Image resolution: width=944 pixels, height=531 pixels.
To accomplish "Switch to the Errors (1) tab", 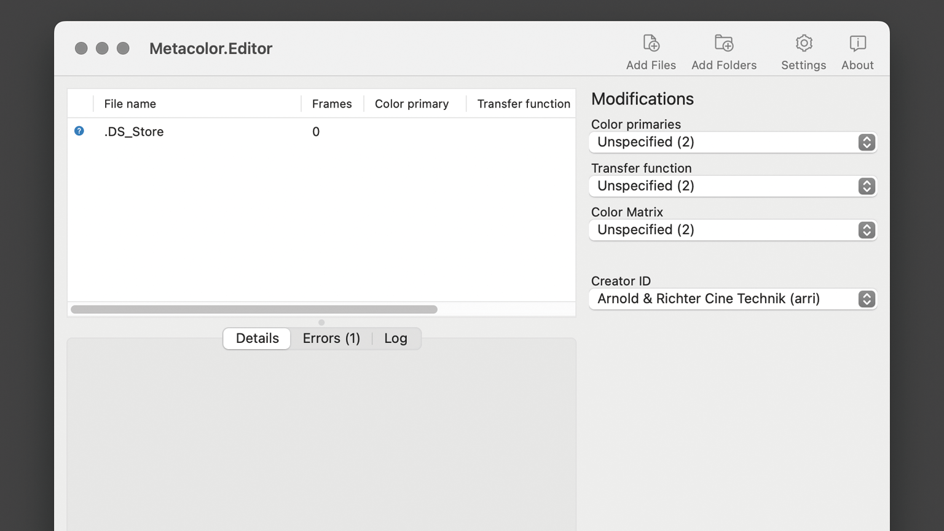I will [331, 339].
